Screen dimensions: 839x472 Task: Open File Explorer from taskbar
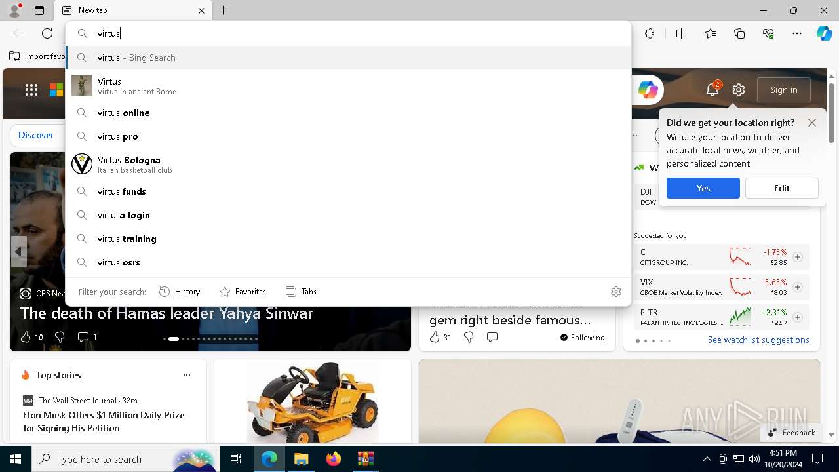pyautogui.click(x=301, y=459)
